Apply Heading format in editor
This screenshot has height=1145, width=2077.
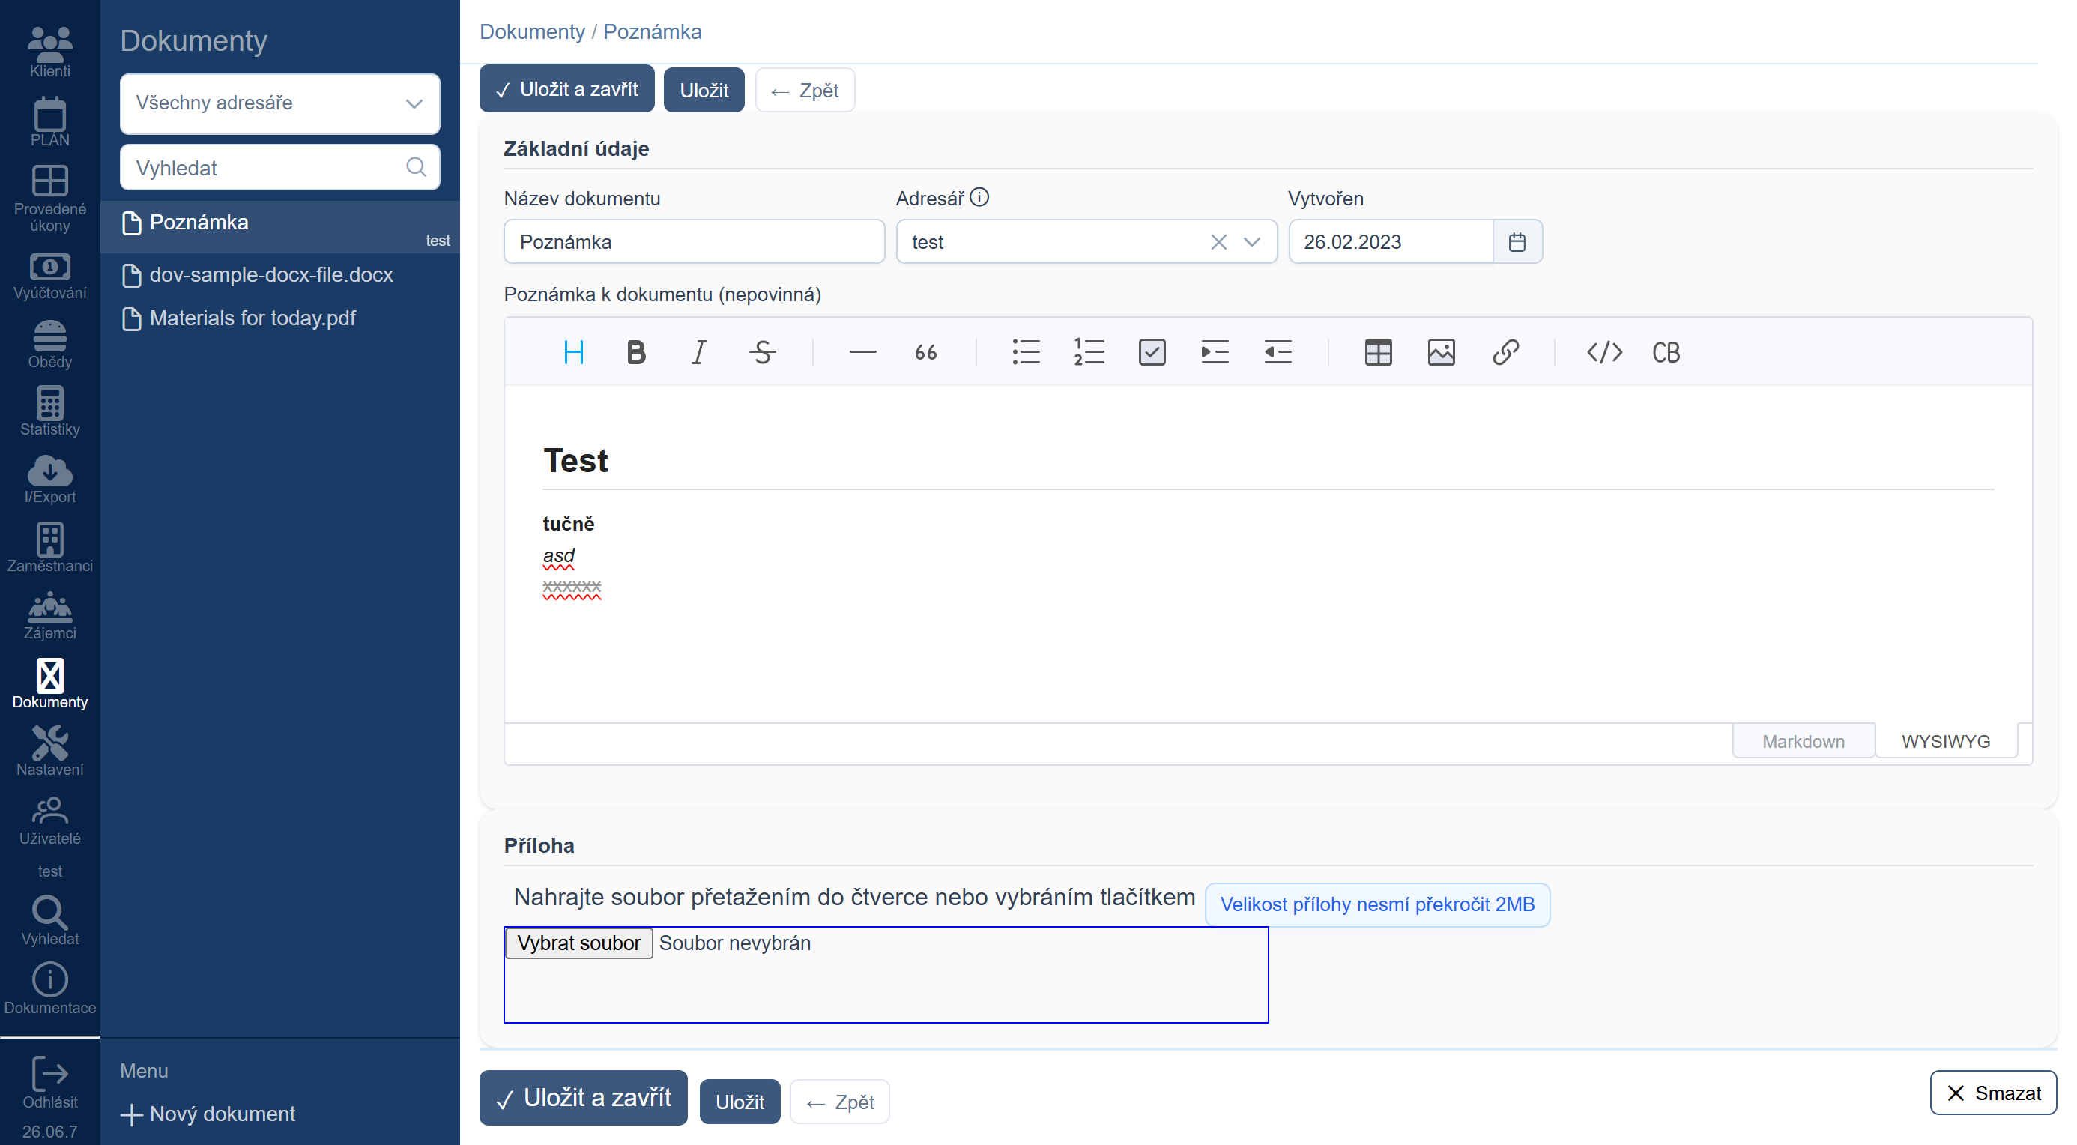click(573, 352)
